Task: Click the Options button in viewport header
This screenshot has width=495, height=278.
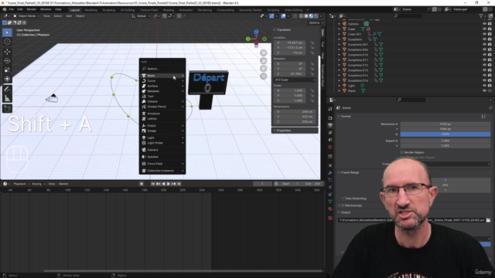Action: pyautogui.click(x=316, y=22)
